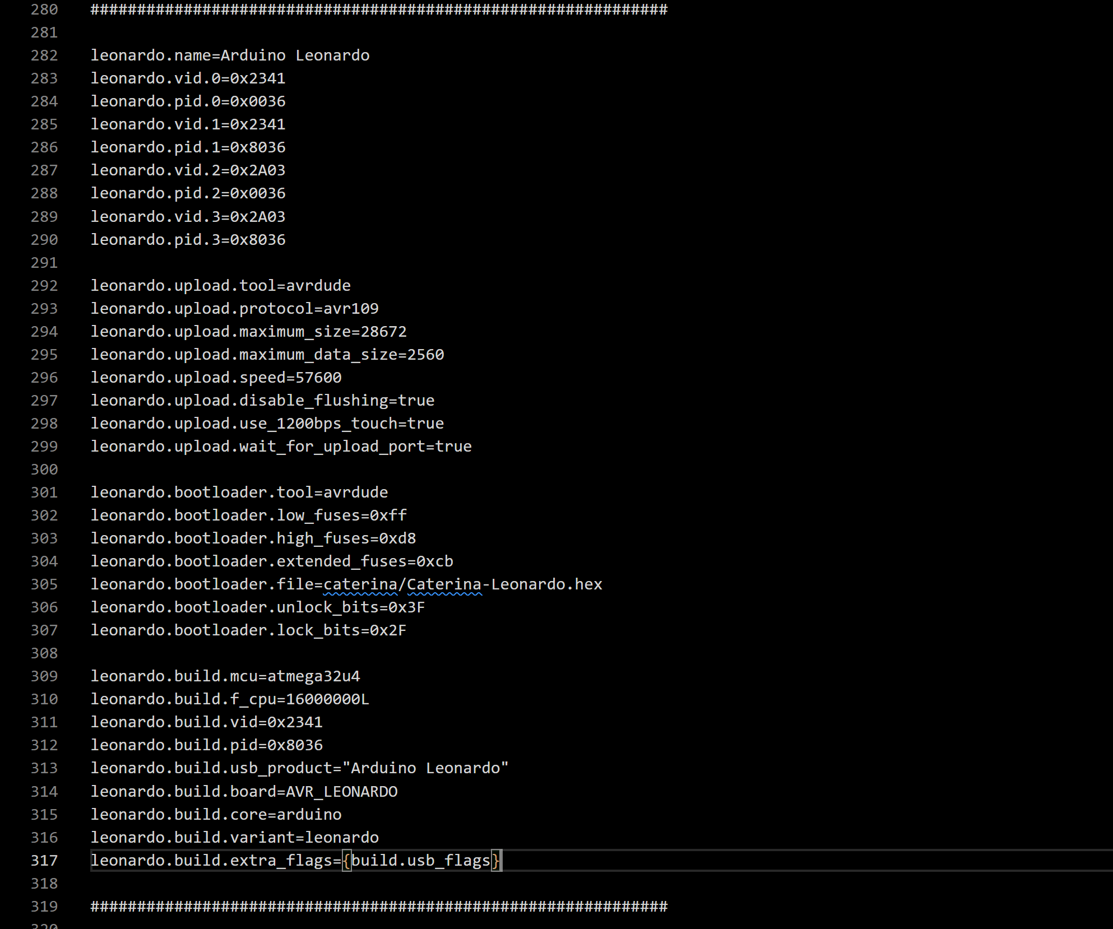This screenshot has height=929, width=1113.
Task: Click the 'bootloader.low_fuses=0xff' line
Action: [x=248, y=515]
